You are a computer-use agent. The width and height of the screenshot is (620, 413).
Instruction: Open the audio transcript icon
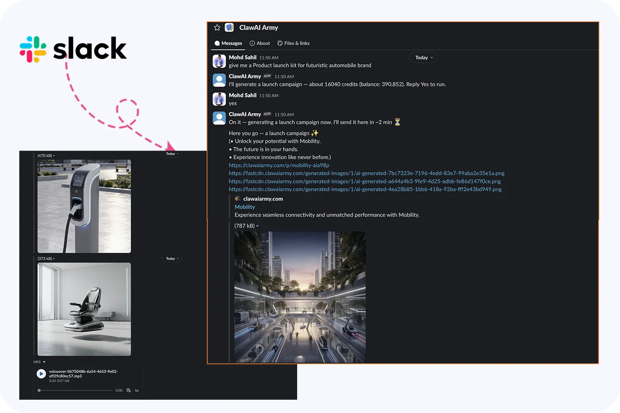[129, 391]
